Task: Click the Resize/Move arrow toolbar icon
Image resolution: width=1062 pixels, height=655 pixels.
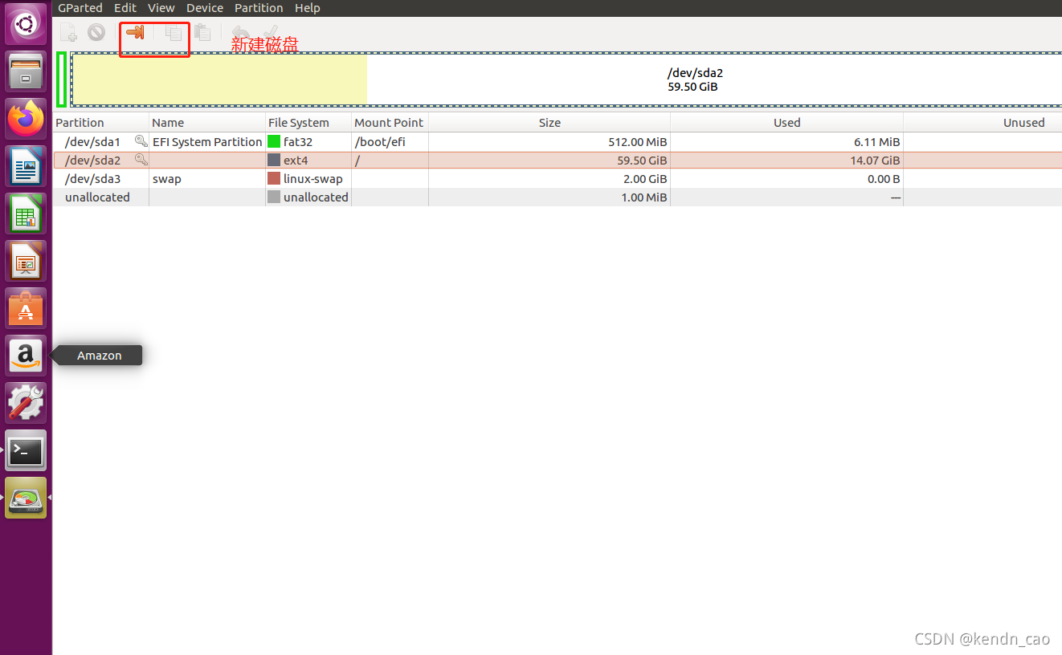Action: (136, 32)
